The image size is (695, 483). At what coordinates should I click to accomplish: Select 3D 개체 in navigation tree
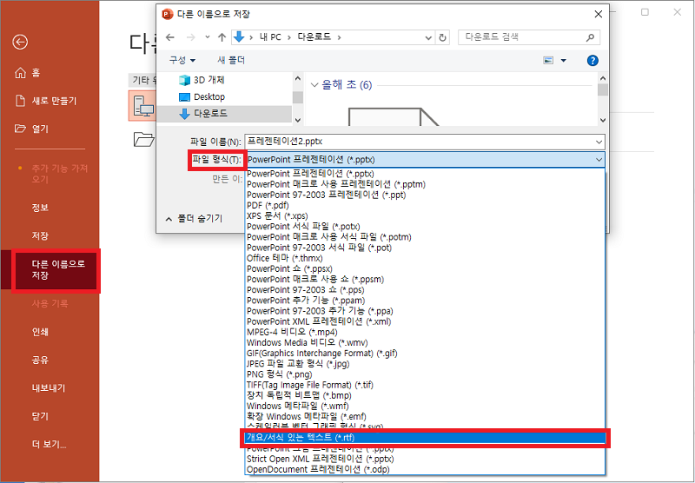tap(202, 80)
